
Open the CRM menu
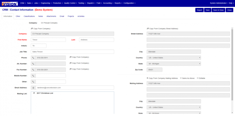[23, 3]
